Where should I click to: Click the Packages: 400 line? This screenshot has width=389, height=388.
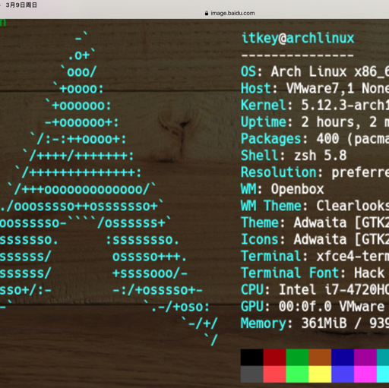(315, 139)
